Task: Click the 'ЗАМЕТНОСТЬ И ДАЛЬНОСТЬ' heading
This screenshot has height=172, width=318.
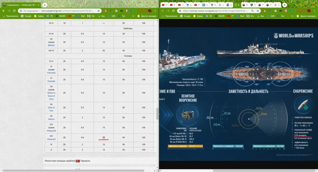Action: tap(248, 92)
